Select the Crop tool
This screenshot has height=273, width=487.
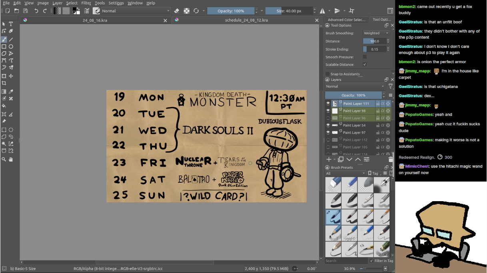[4, 83]
